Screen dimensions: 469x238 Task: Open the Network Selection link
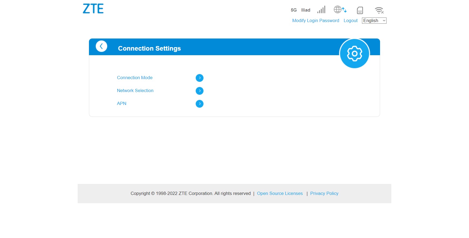click(x=135, y=90)
